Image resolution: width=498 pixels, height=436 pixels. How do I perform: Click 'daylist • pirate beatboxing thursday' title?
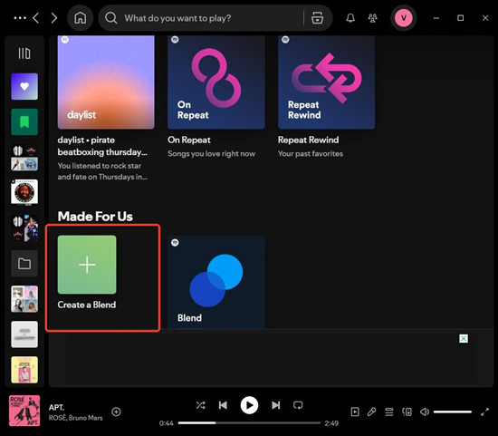(102, 146)
